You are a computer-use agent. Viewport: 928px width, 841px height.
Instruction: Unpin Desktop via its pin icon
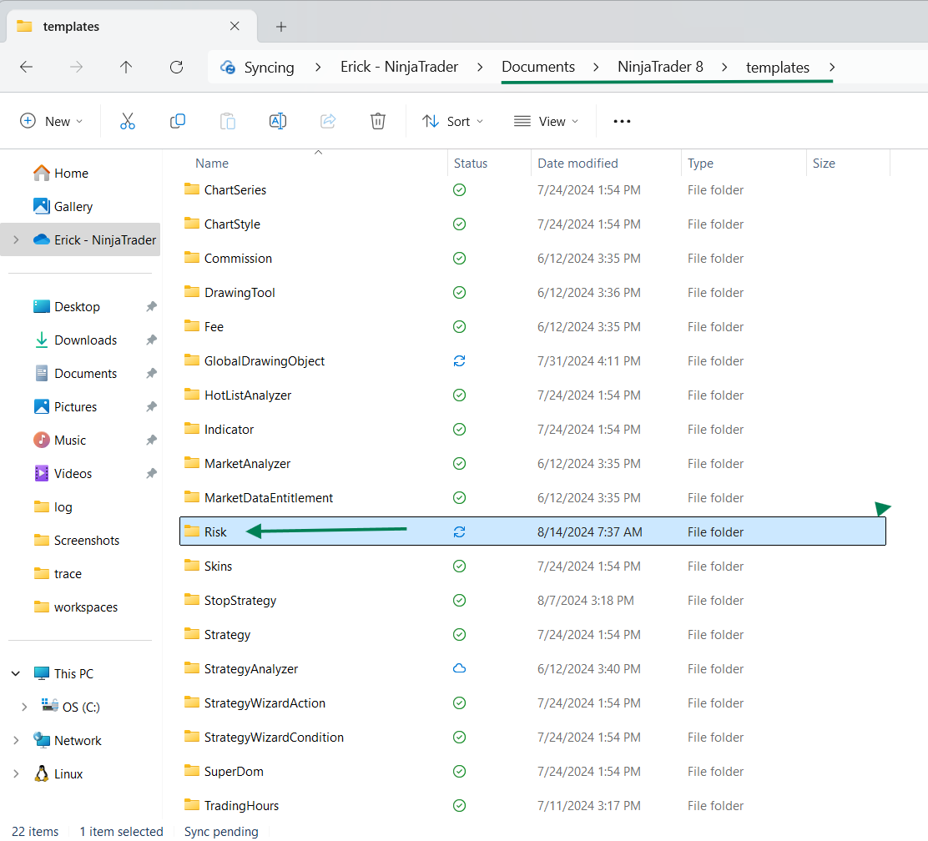coord(152,306)
